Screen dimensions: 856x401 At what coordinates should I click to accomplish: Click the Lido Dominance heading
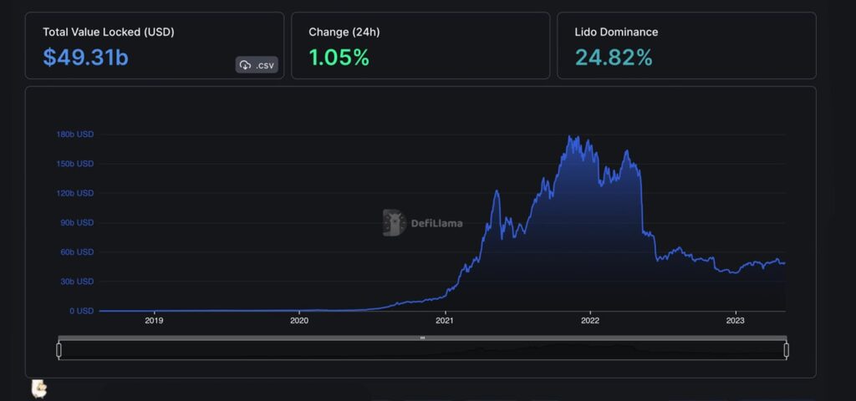coord(616,32)
